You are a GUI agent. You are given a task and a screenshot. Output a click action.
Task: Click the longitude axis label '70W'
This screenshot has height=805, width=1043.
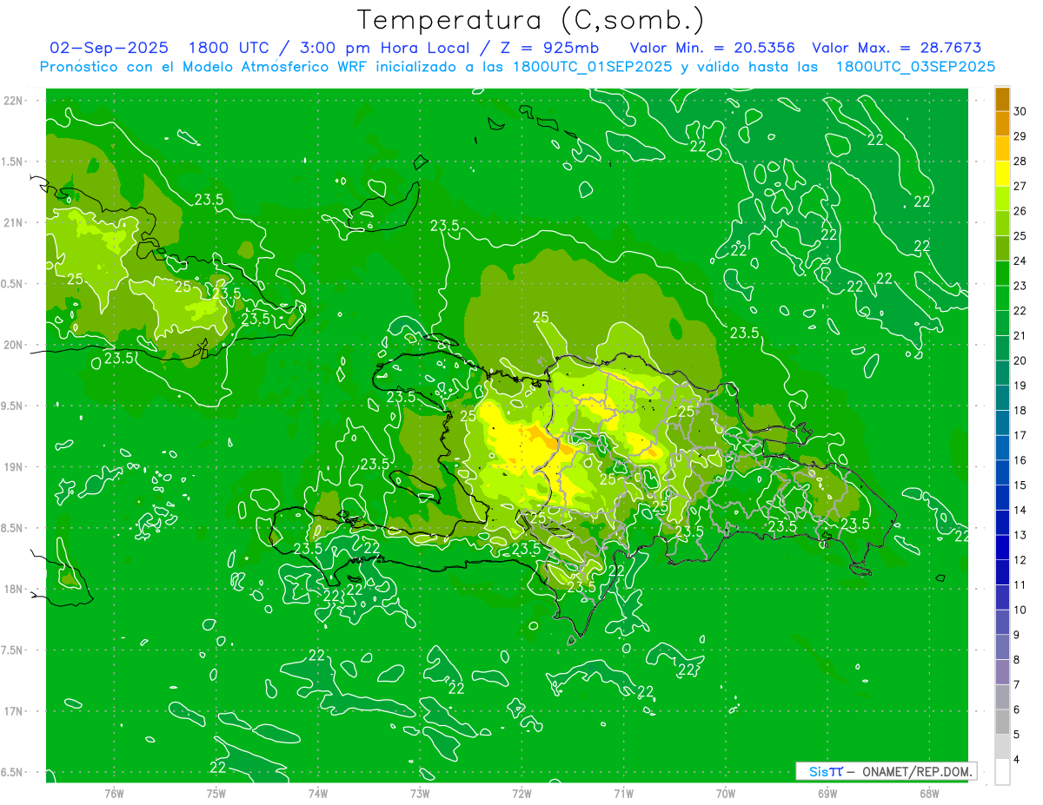[x=726, y=794]
